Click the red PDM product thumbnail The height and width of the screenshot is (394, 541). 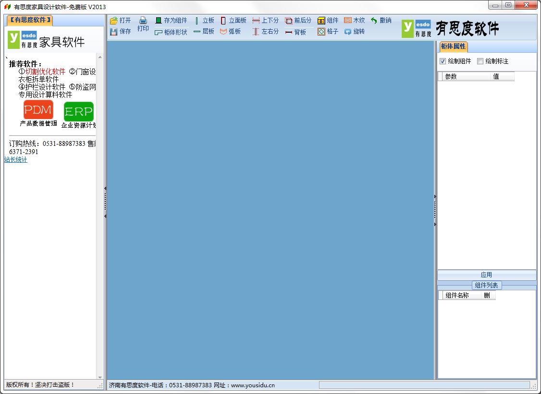(38, 110)
